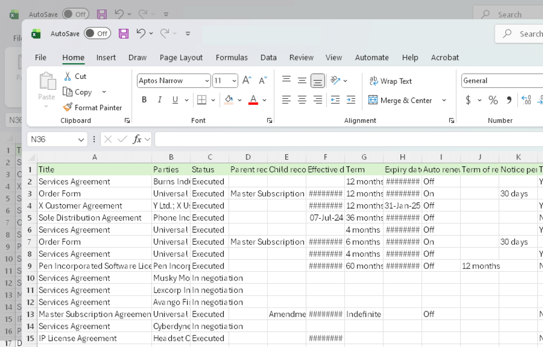Click the Name Box showing N36
Image resolution: width=543 pixels, height=347 pixels.
(x=57, y=139)
